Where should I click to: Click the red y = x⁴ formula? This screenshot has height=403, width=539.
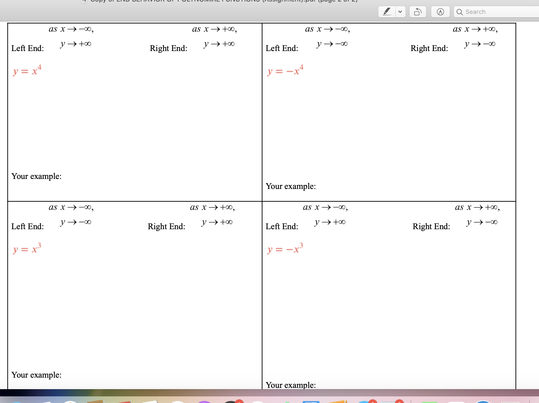(27, 70)
